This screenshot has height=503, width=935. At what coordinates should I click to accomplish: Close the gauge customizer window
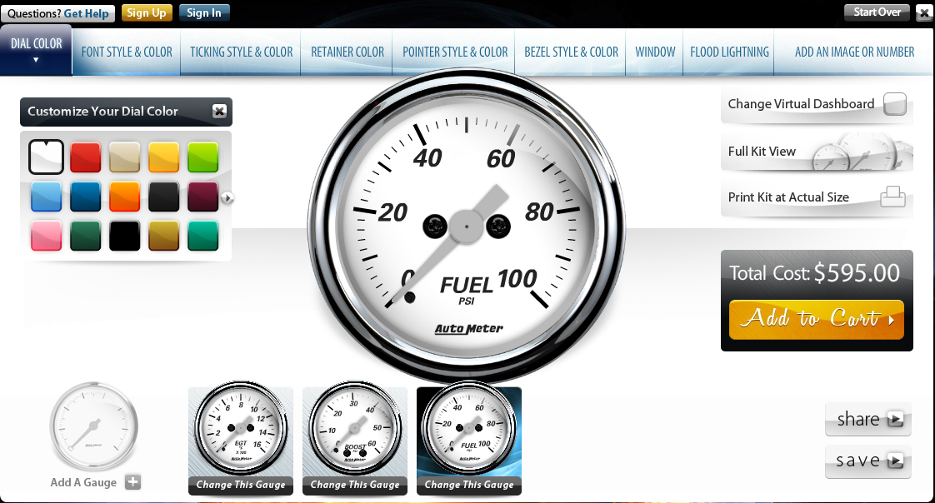coord(924,13)
